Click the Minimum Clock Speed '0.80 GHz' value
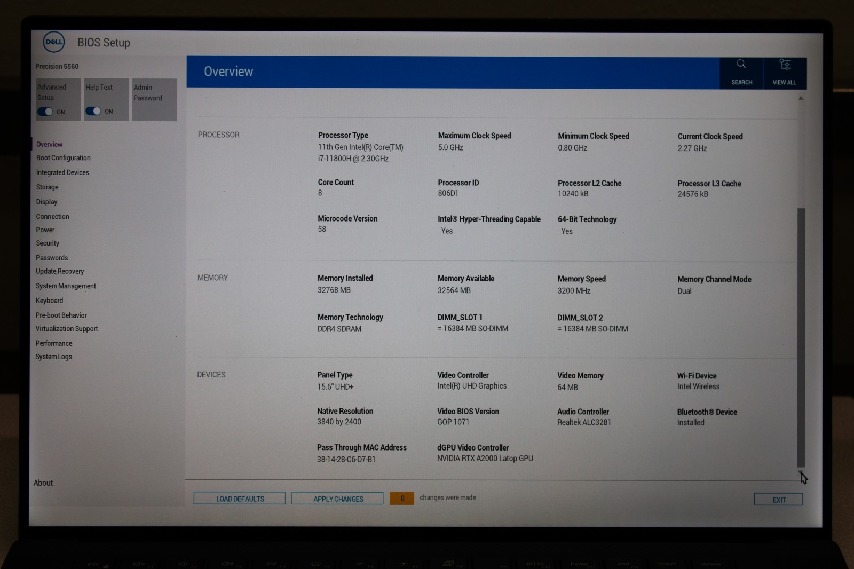 point(572,148)
